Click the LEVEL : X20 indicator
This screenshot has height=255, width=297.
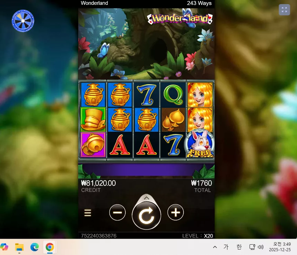point(197,236)
